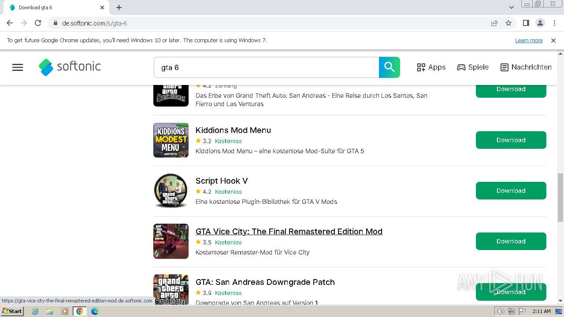The height and width of the screenshot is (317, 564).
Task: Download San Andreas Downgrade Patch
Action: 511,292
